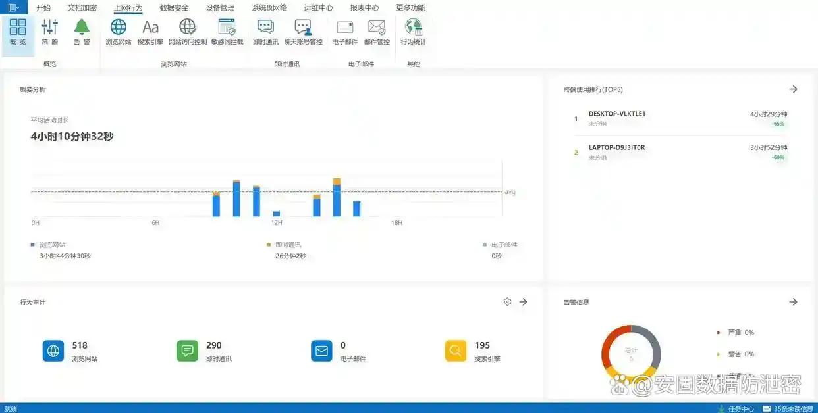This screenshot has width=818, height=413.
Task: Toggle 即时通讯 series in chart legend
Action: 284,245
